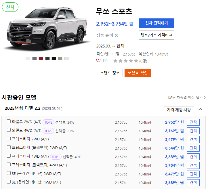Click 프레스티지 (블랙엣지) 2WD (A/T) name
Viewport: 208px width, 191px height.
[x=39, y=148]
